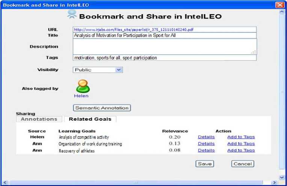Click the IntelLEO logo icon beside the heading
Screen dimensions: 287x186
point(72,14)
